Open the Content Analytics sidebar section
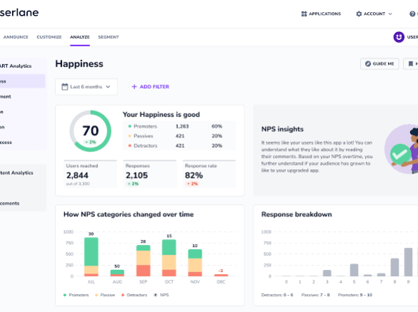 tap(16, 173)
